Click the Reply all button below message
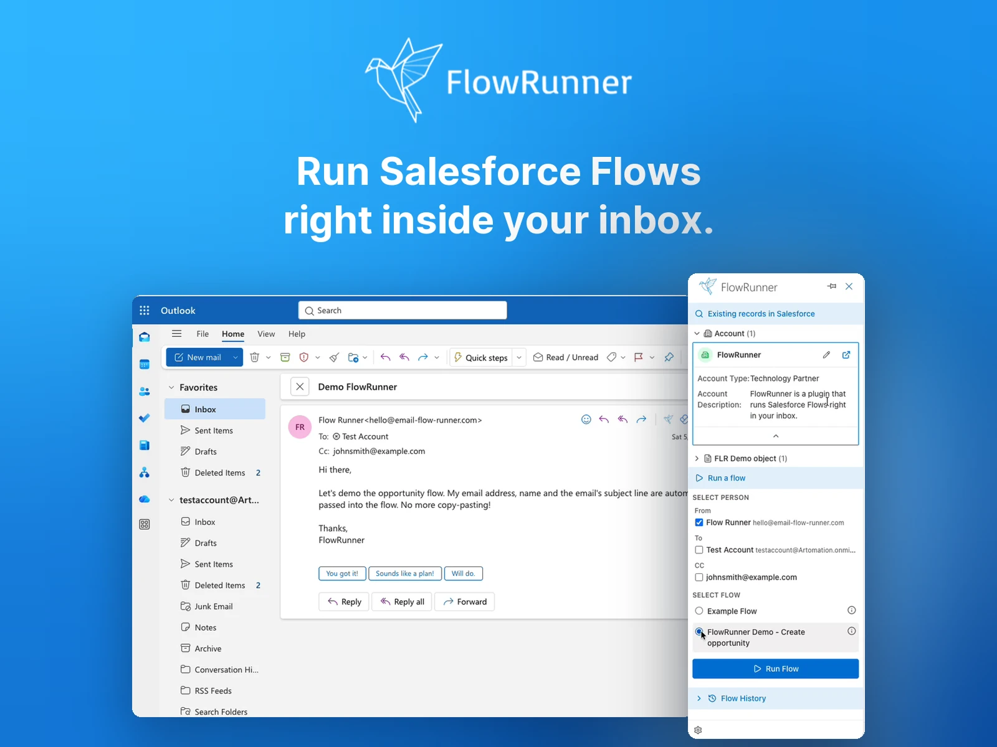 tap(402, 601)
